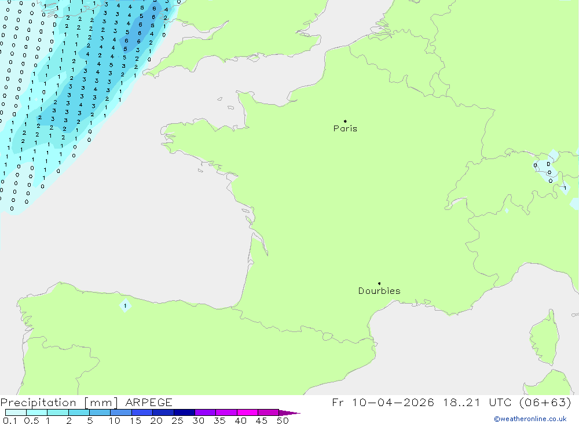Pick the 40–45 mm magenta legend swatch

[247, 412]
